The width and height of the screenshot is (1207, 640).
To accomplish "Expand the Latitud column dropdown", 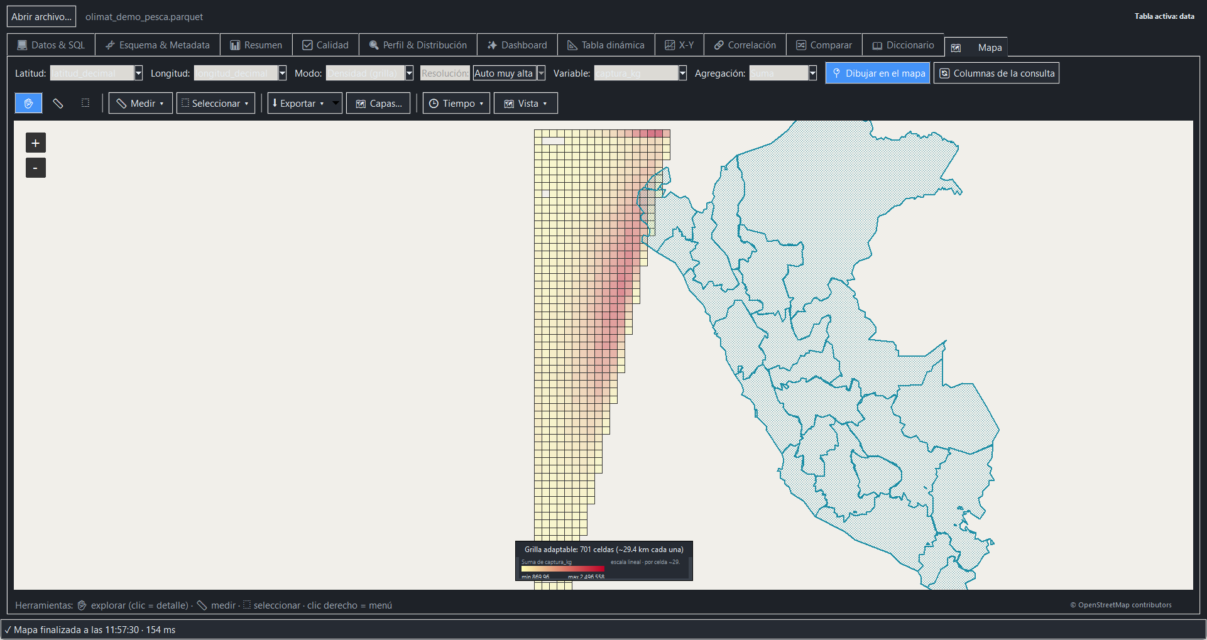I will point(139,73).
